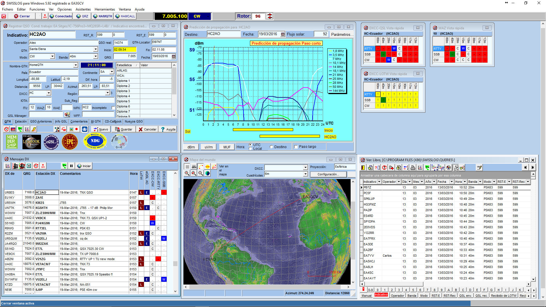Click the Indicativo callsign input field
546x307 pixels.
click(x=52, y=34)
